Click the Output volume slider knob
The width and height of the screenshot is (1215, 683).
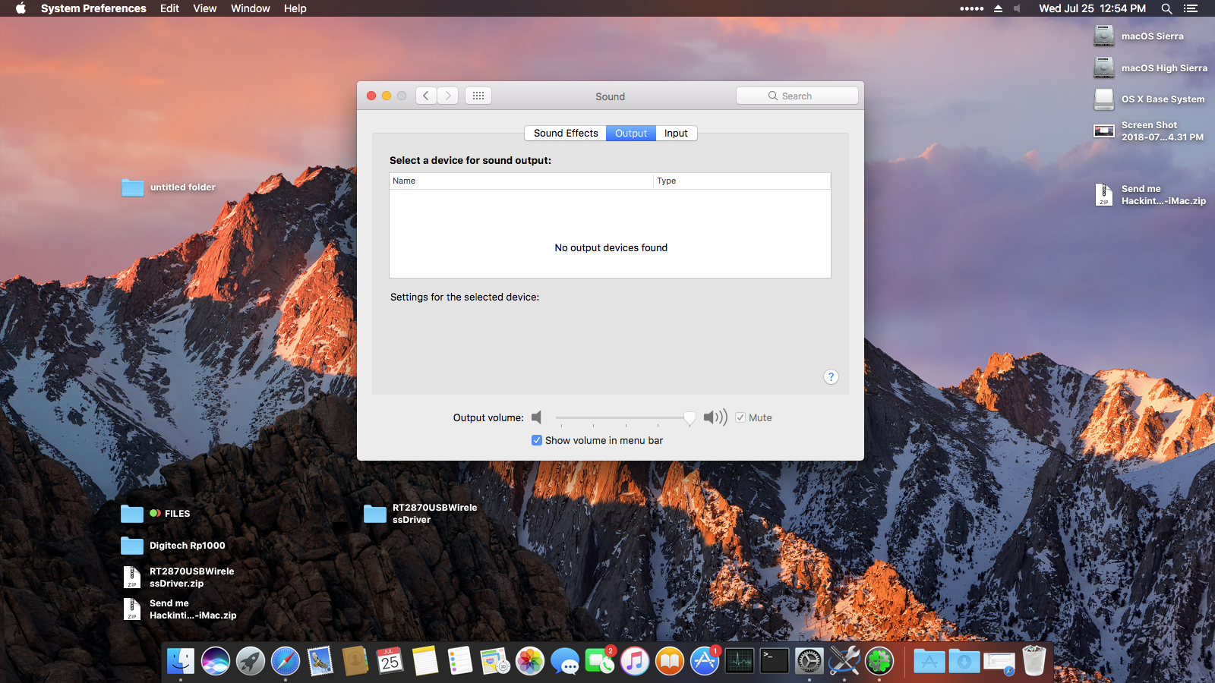point(690,417)
